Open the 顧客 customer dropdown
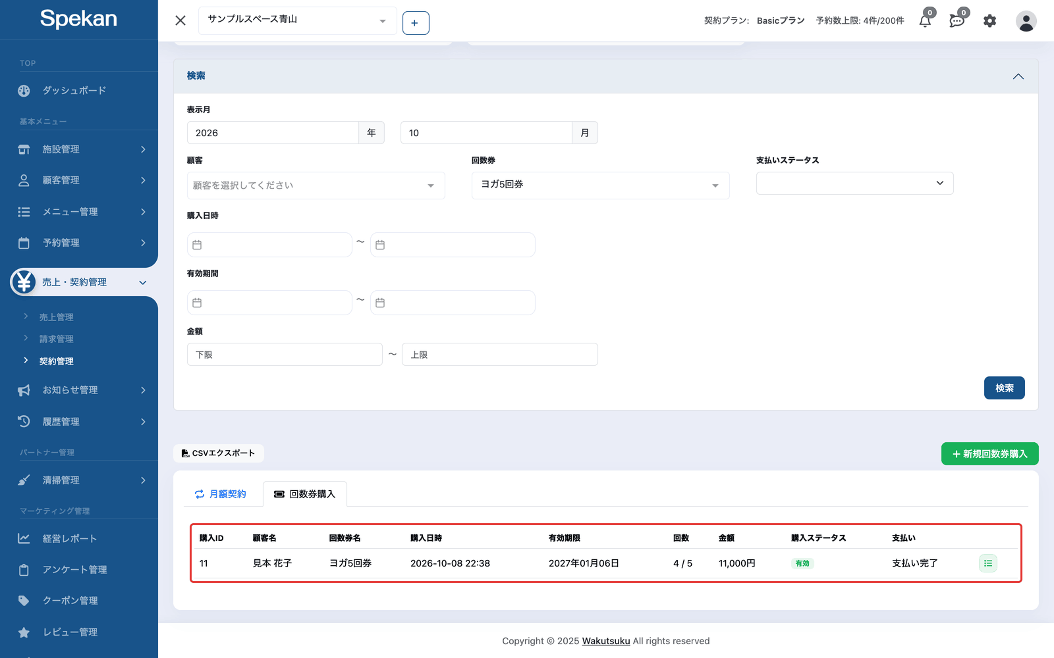The image size is (1054, 658). coord(316,186)
